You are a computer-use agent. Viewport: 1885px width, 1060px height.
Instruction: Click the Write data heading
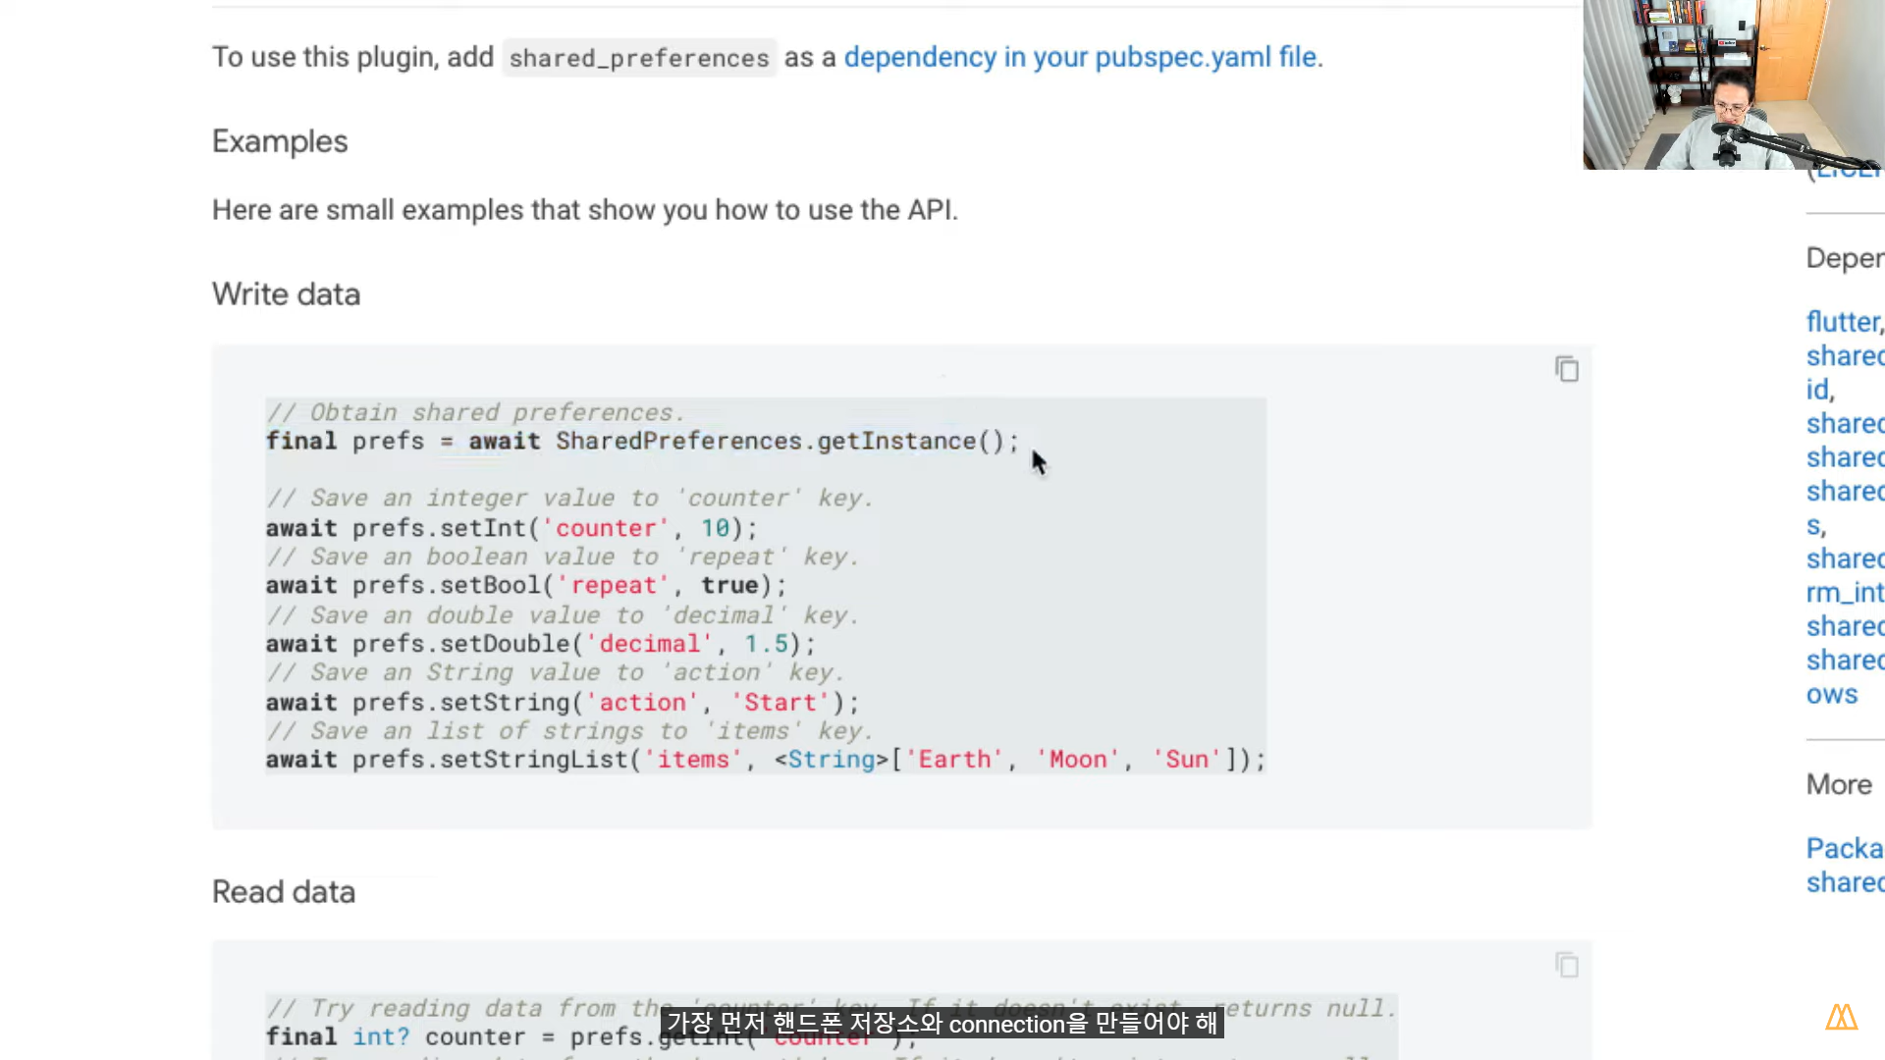tap(286, 294)
